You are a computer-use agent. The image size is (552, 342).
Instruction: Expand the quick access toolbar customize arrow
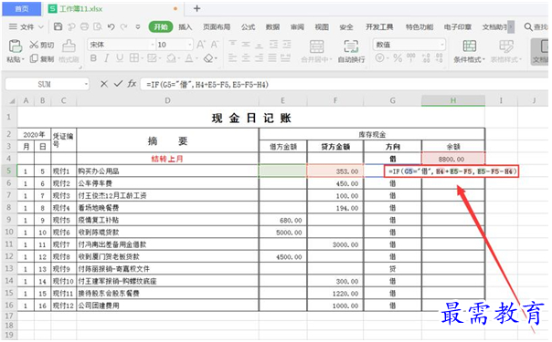(x=138, y=26)
